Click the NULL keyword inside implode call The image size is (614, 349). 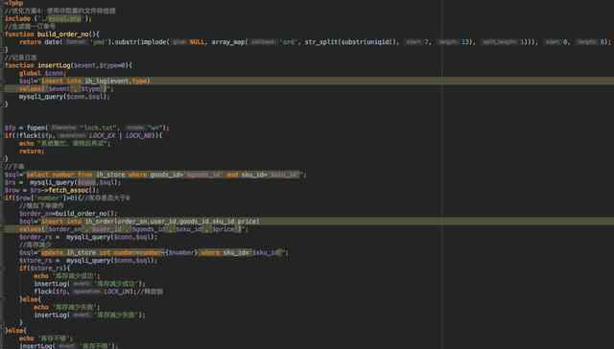coord(197,42)
